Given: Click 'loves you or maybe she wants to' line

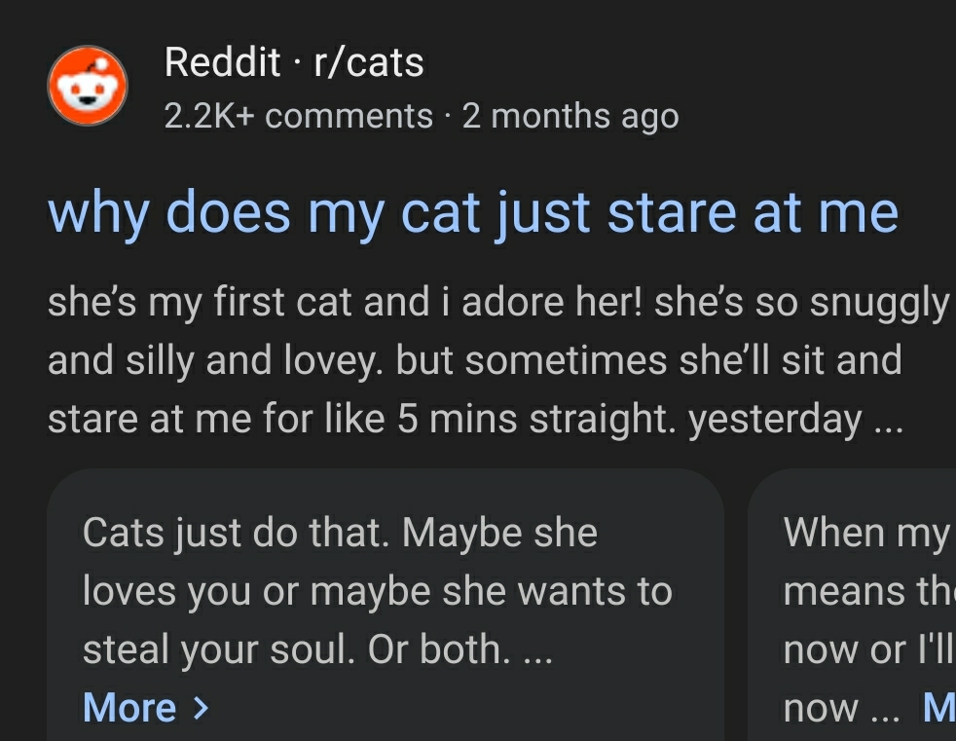Looking at the screenshot, I should 377,591.
